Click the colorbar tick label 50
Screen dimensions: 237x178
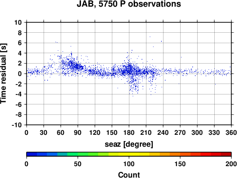click(78, 164)
